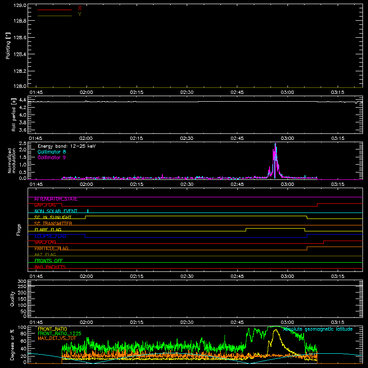Select the SAA_FLAG label
Screen dimensions: 368x368
click(45, 242)
